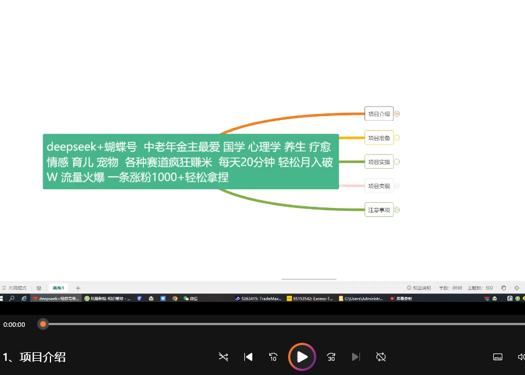Select the 注意事项 mind map node
The image size is (525, 375).
379,210
